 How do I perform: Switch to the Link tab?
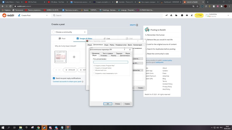tap(107, 39)
